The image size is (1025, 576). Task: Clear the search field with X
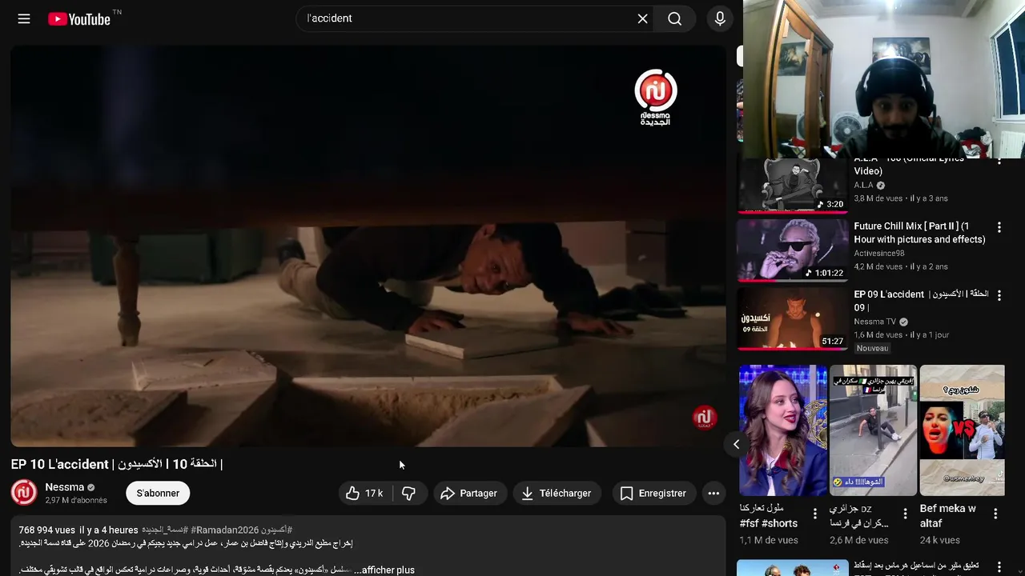click(x=642, y=18)
